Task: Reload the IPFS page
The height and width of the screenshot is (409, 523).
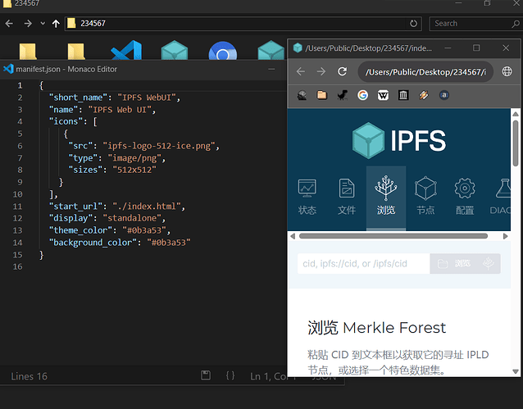Action: [x=342, y=71]
